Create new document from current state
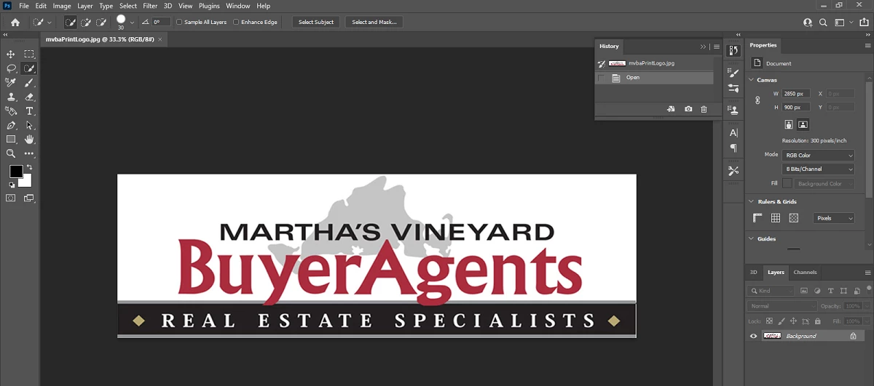 point(671,109)
